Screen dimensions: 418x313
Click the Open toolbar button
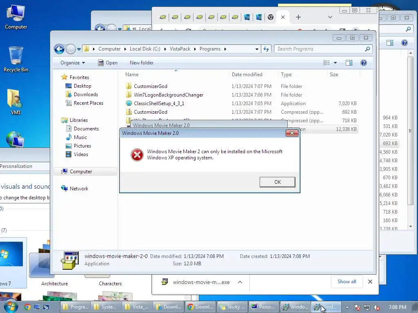point(108,63)
